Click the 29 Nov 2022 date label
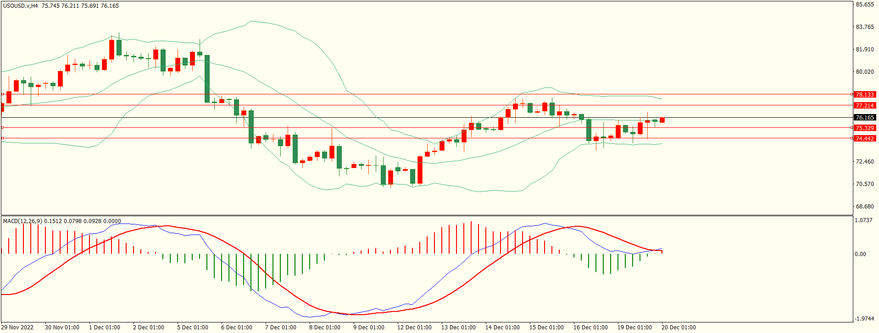Image resolution: width=879 pixels, height=333 pixels. [17, 327]
